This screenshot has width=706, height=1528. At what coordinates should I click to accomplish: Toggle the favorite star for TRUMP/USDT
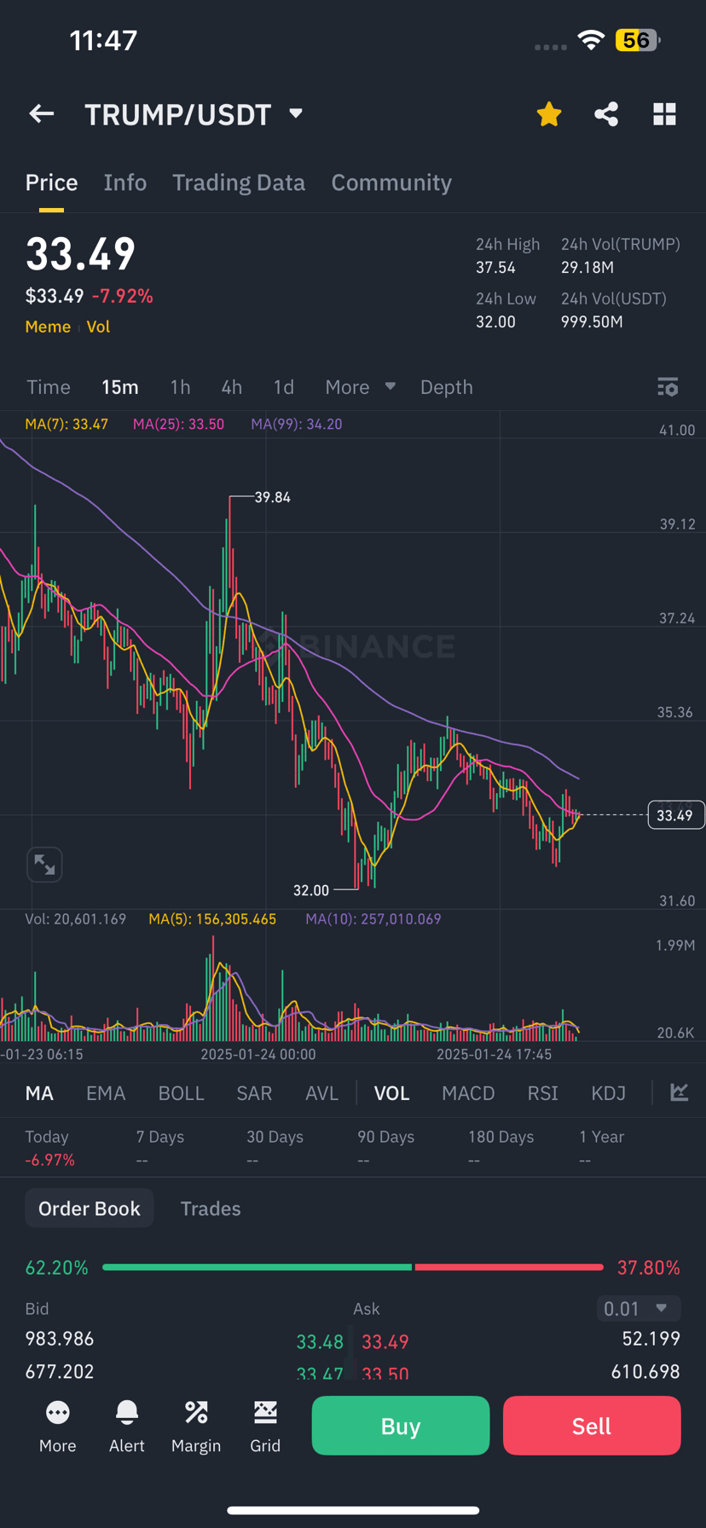pos(549,114)
